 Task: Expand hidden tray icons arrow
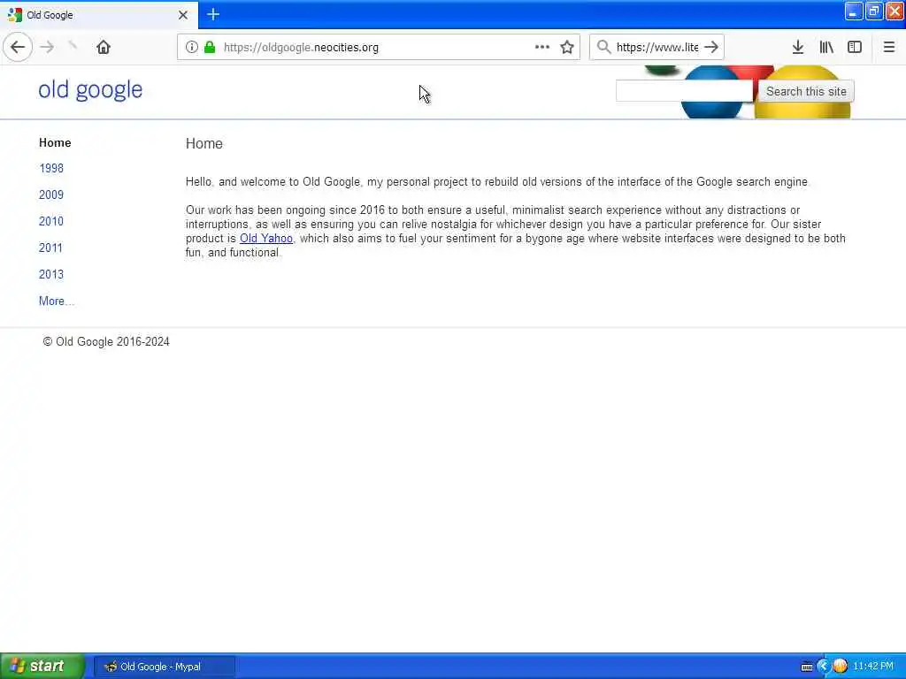pos(824,667)
